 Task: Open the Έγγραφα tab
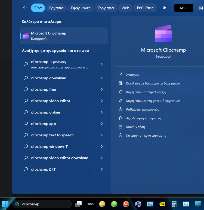pos(106,8)
